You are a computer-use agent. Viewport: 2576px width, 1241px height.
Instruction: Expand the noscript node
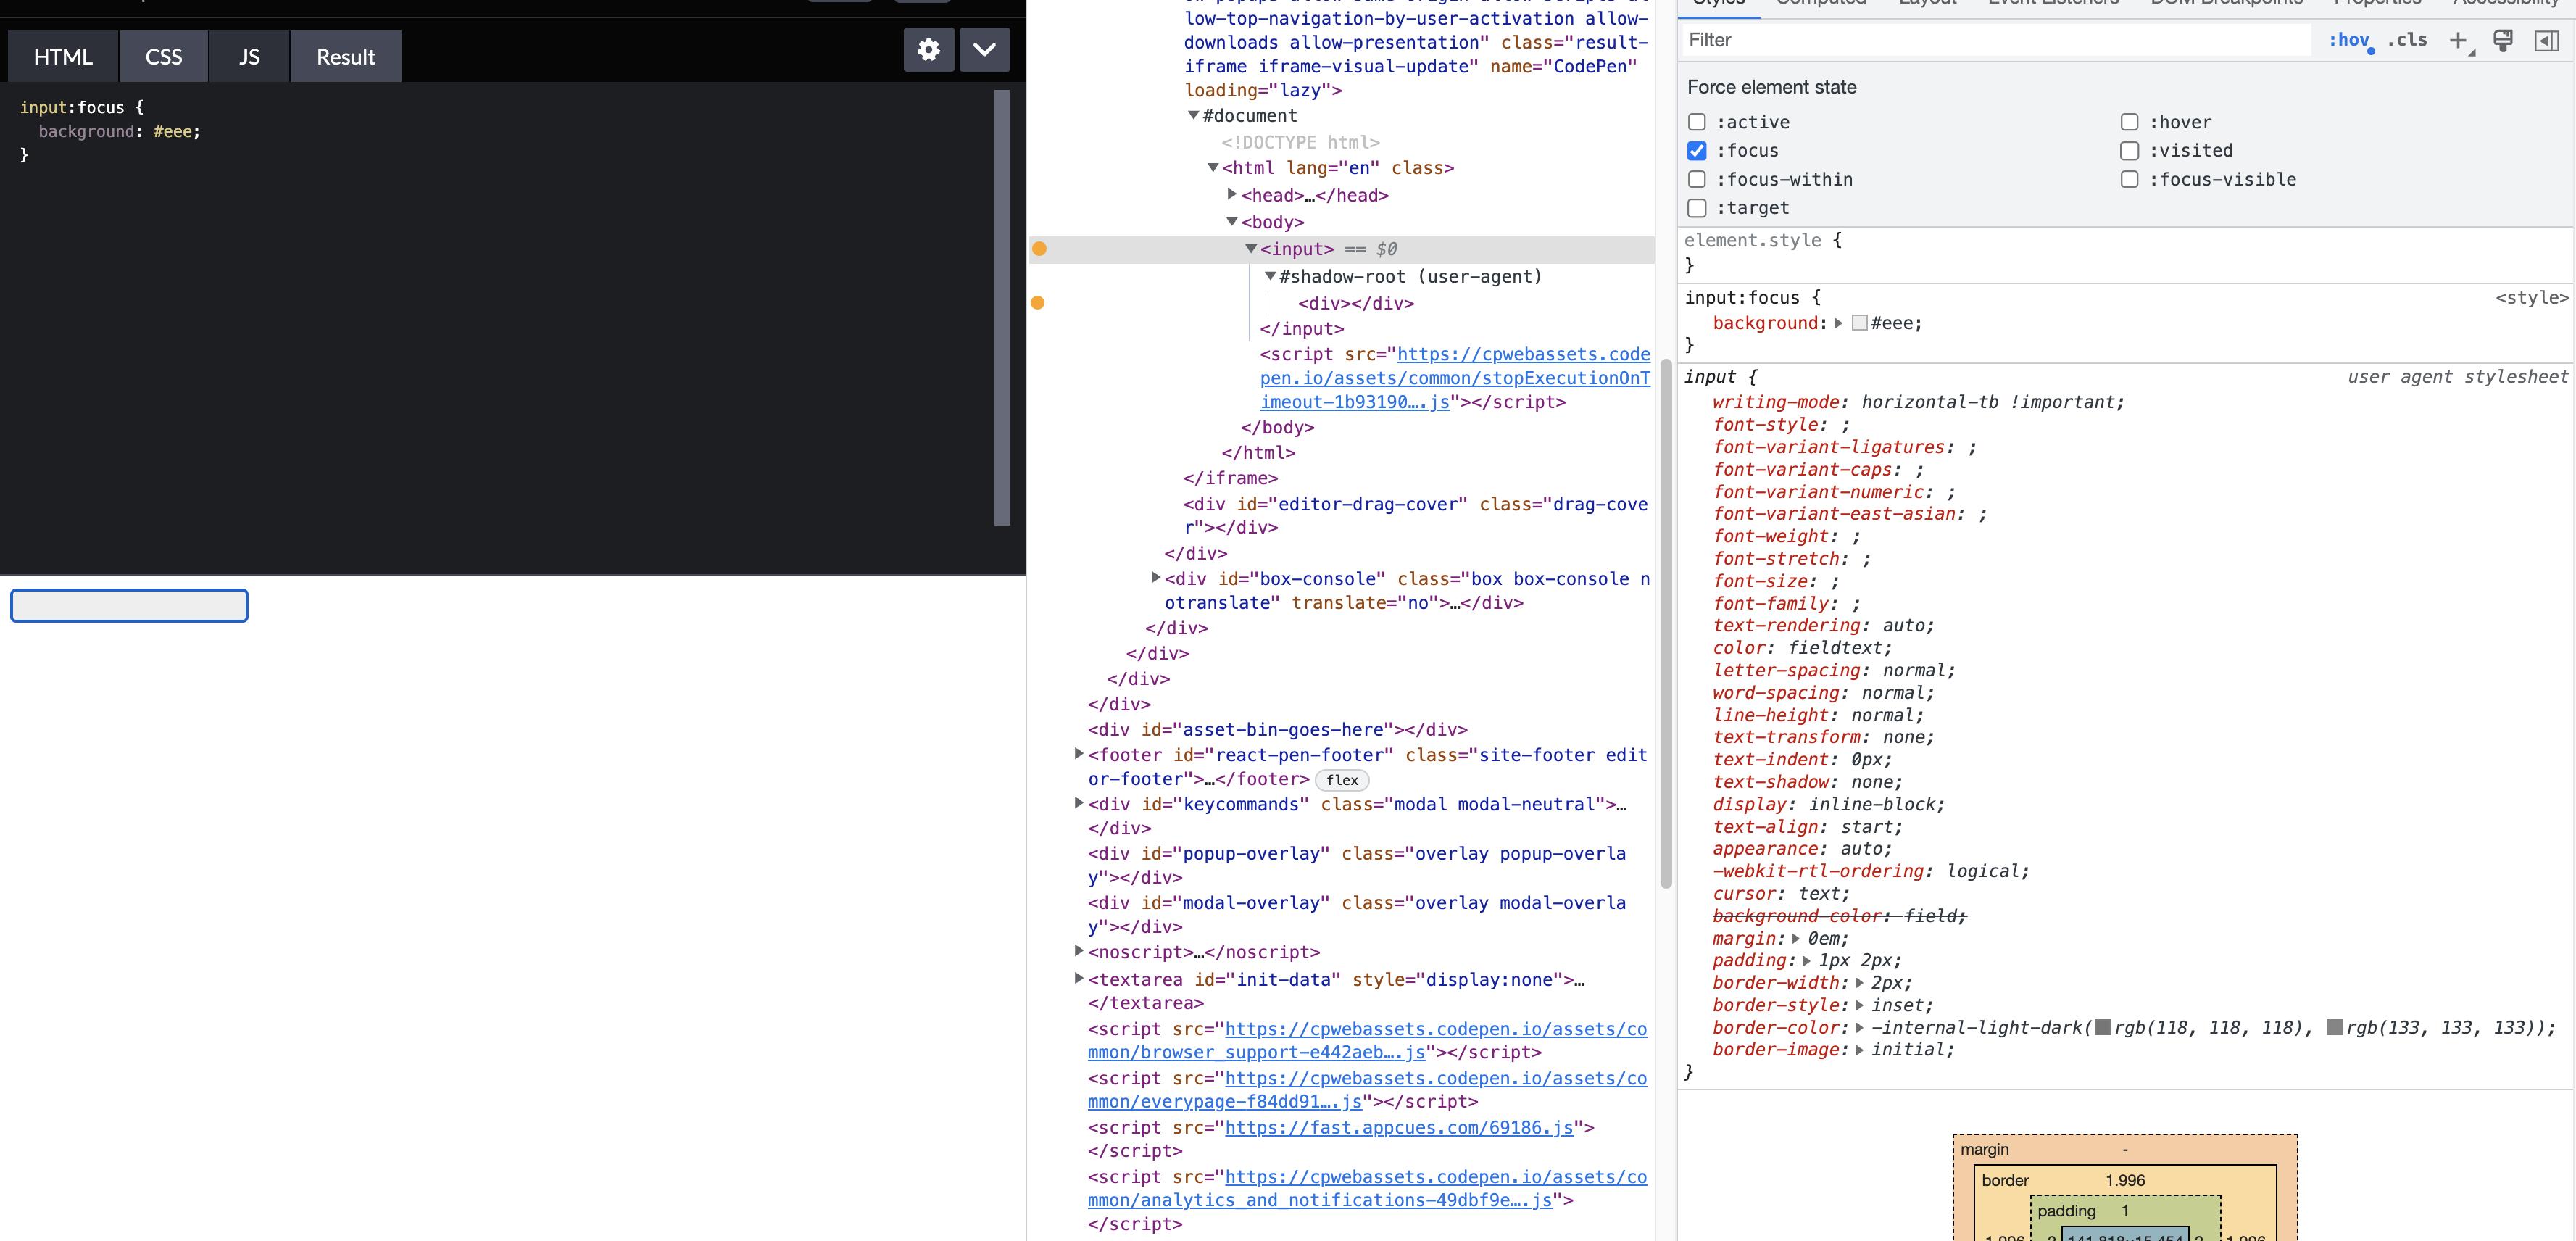tap(1079, 950)
